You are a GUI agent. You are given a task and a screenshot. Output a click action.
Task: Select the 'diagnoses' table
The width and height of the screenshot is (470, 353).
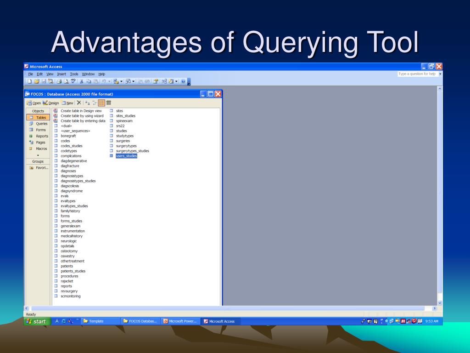click(65, 171)
